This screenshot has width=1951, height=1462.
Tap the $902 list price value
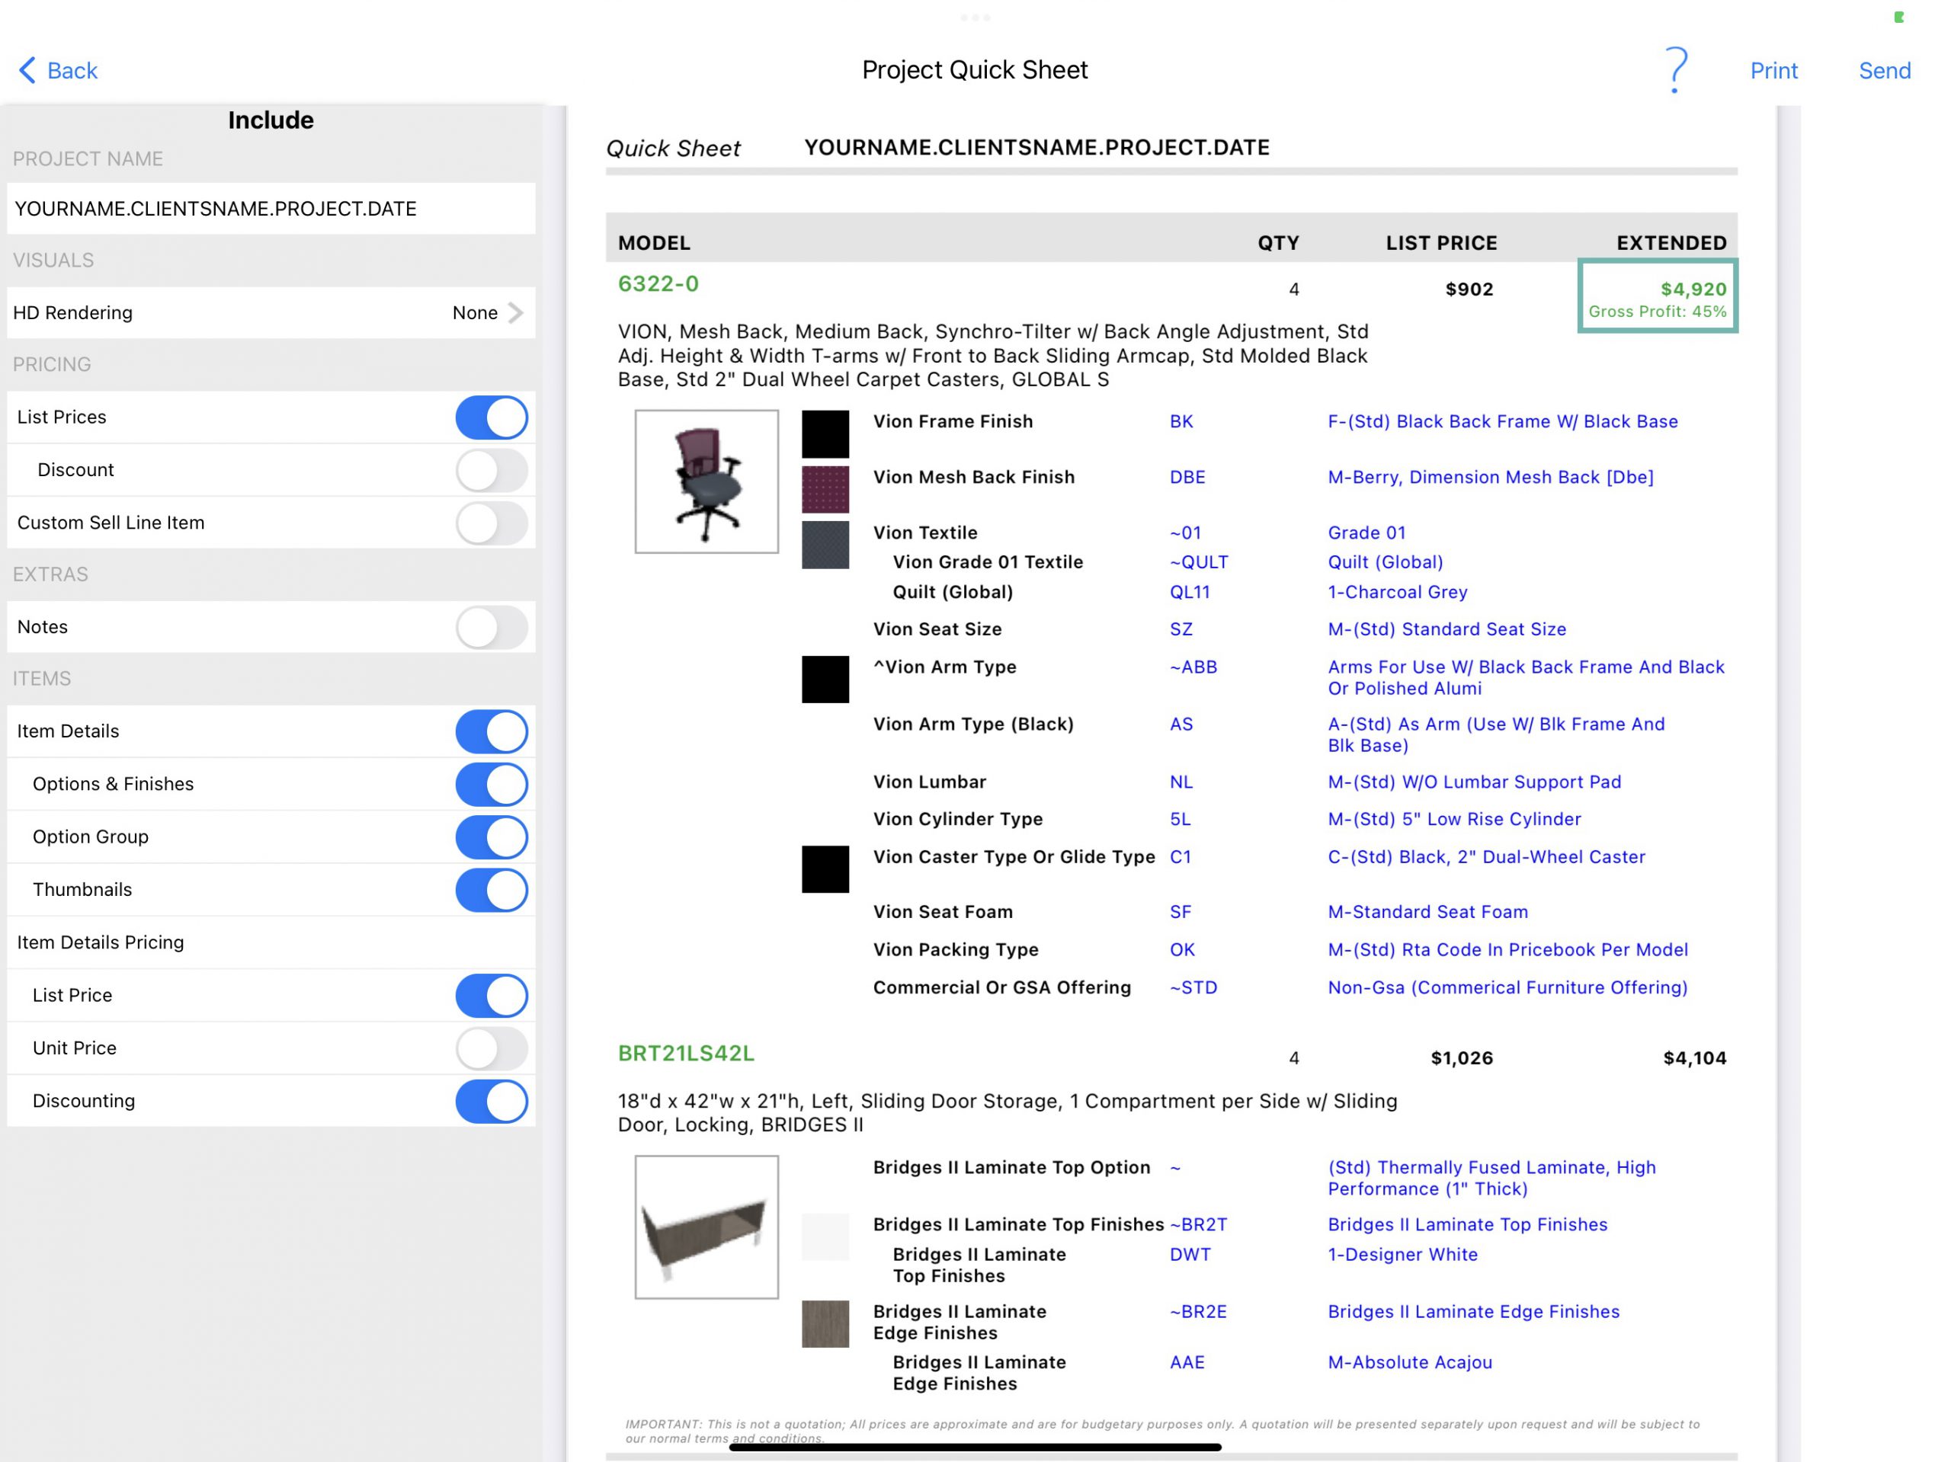1469,290
